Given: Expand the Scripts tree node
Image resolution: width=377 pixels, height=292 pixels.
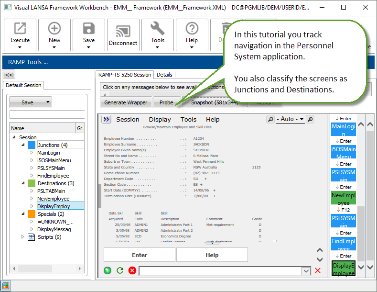Looking at the screenshot, I should click(x=23, y=237).
